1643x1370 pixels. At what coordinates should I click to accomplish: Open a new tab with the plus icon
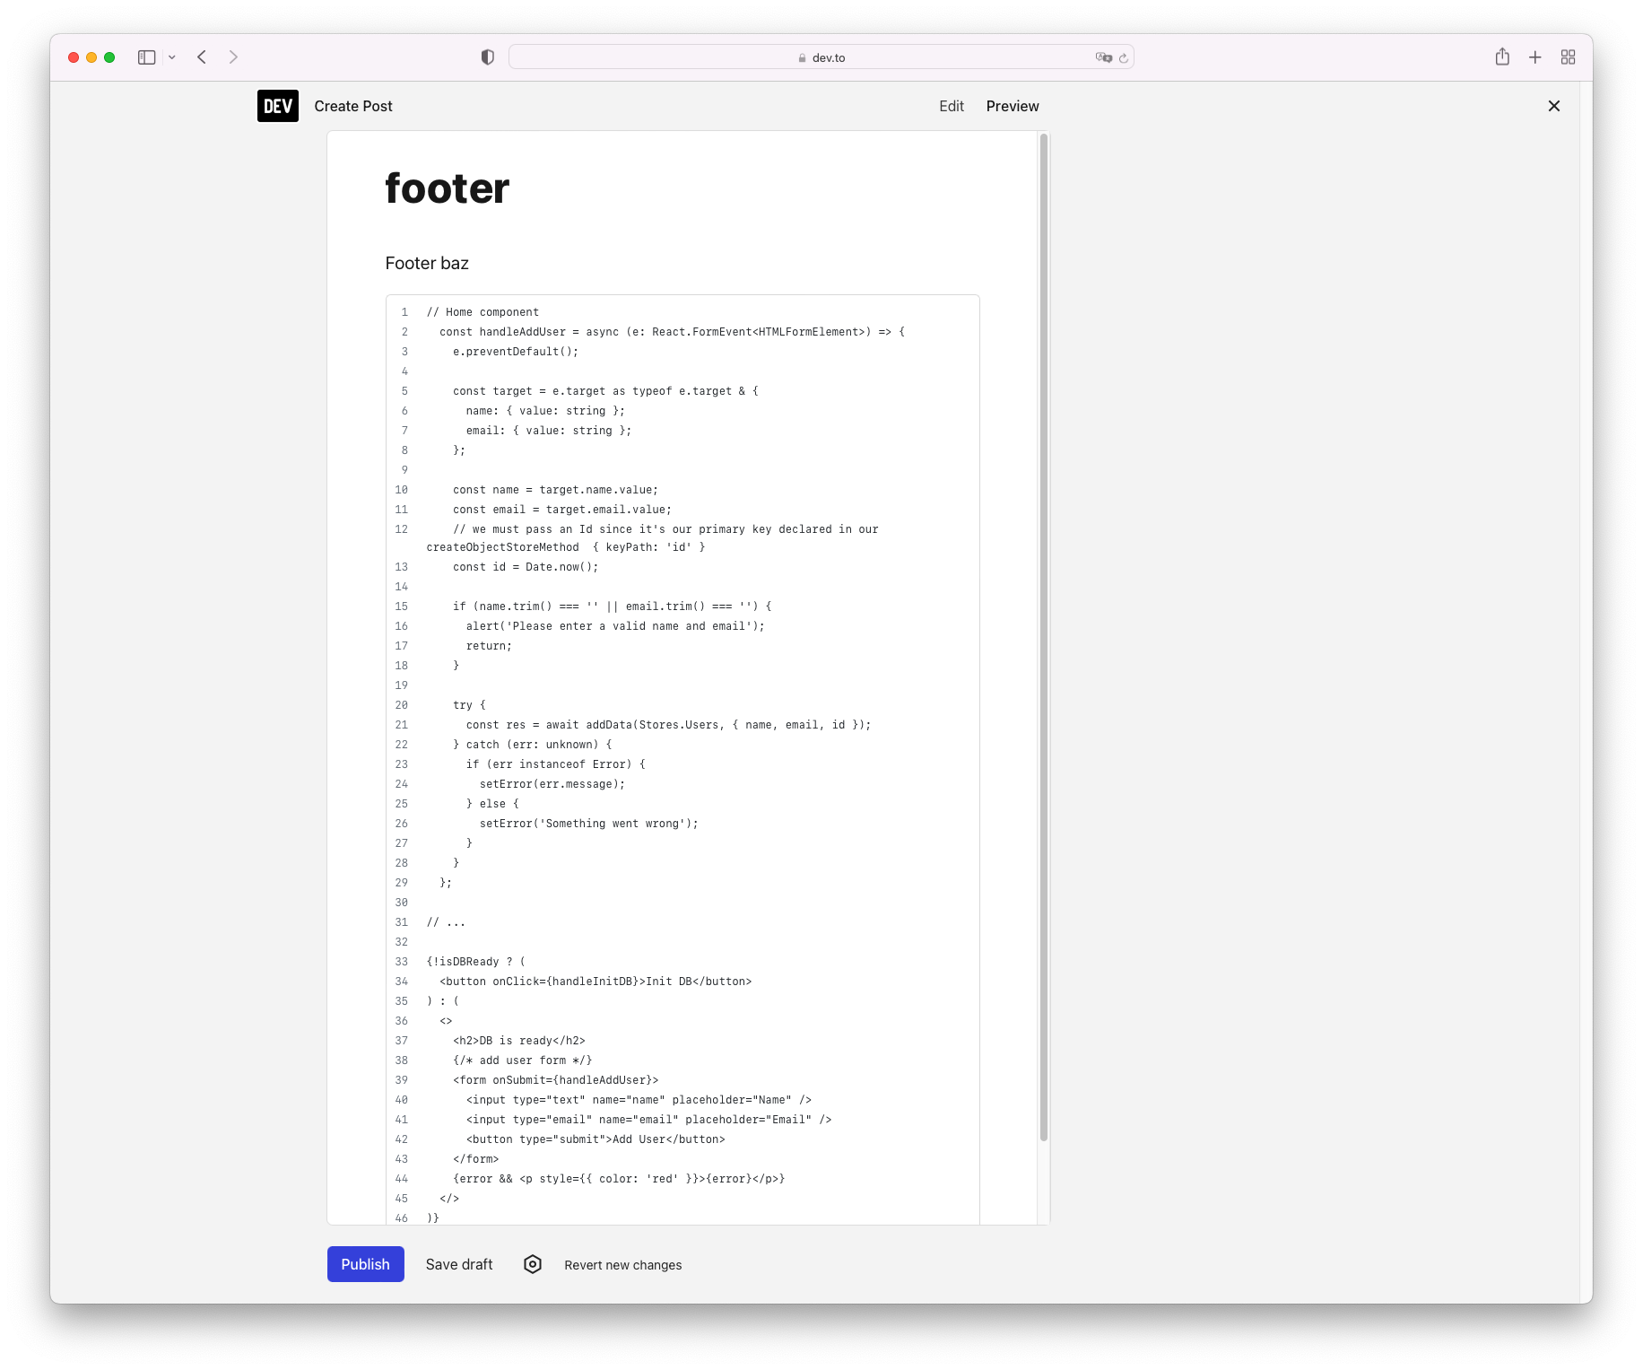tap(1535, 57)
